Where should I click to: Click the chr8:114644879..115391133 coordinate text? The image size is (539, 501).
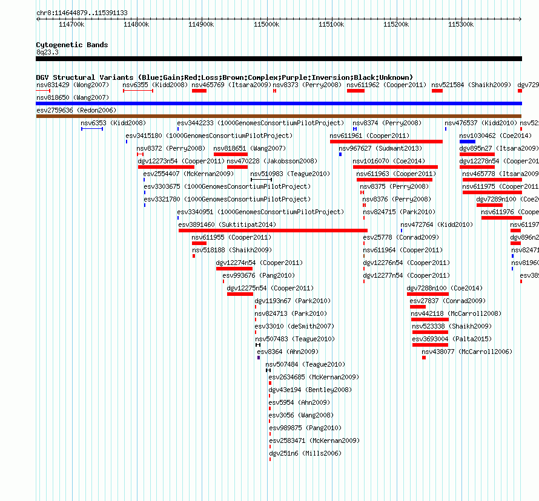[x=82, y=13]
